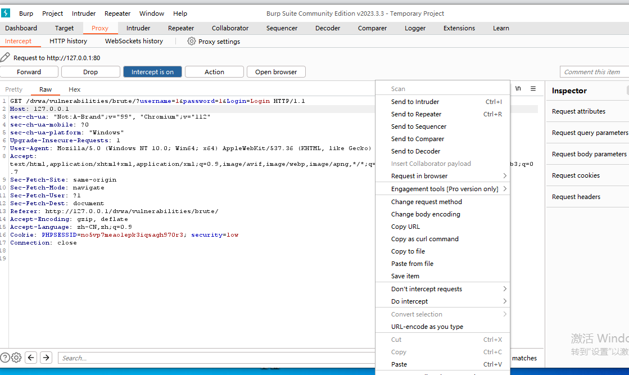Select Save item in context menu
629x375 pixels.
[x=442, y=276]
